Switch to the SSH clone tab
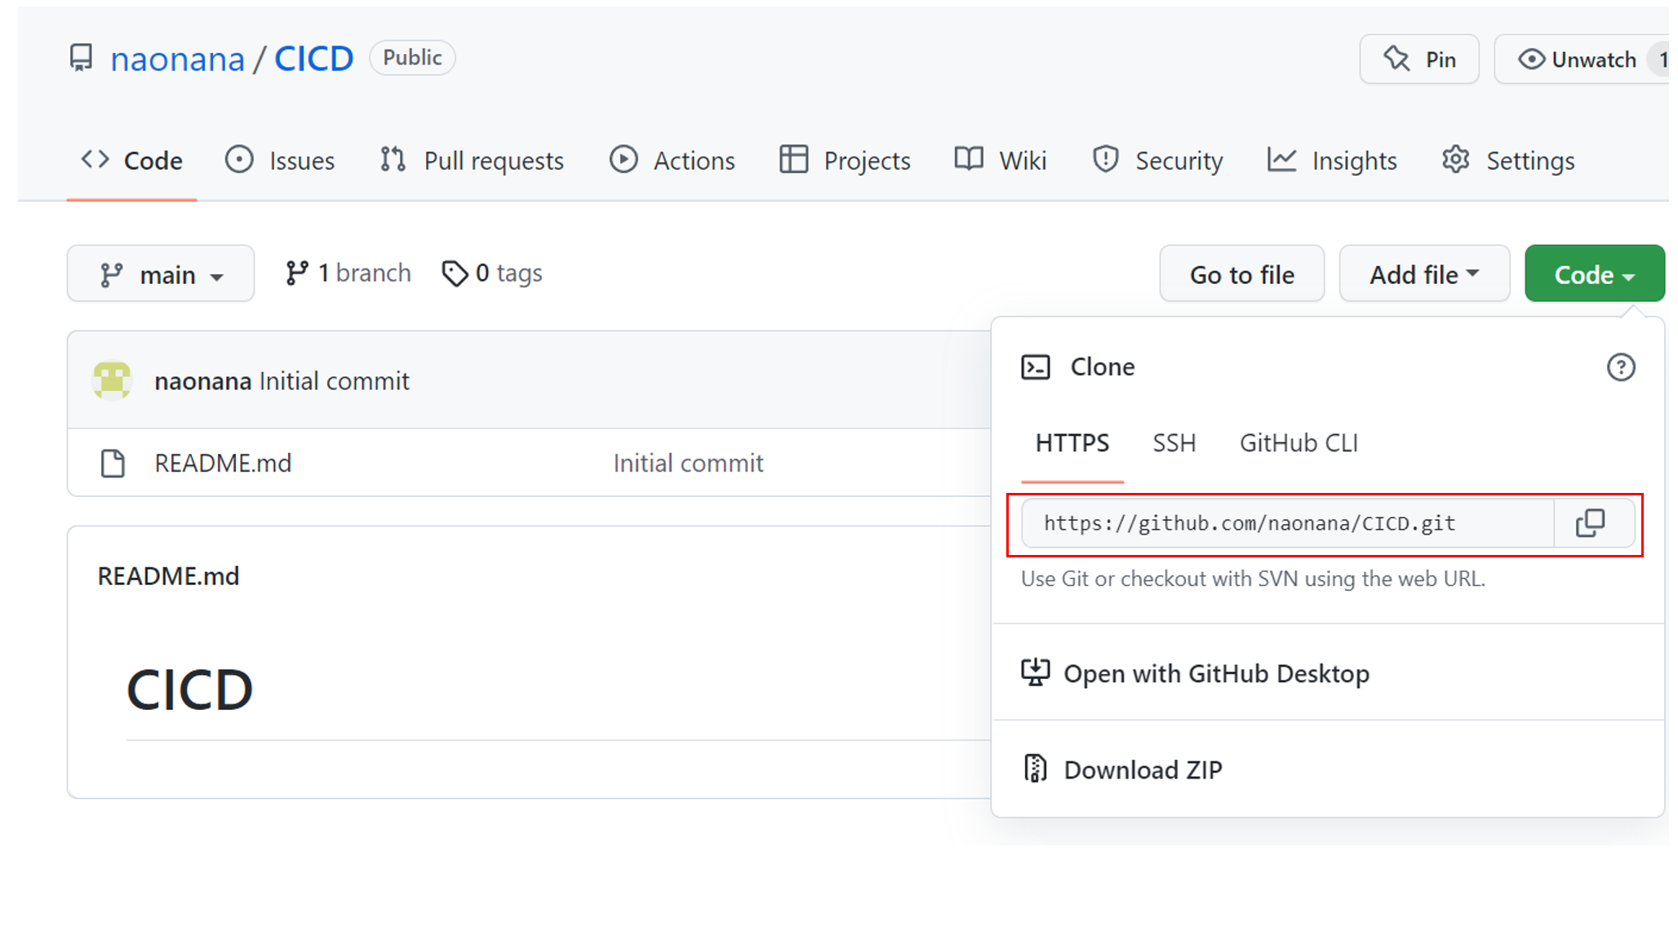1678x932 pixels. 1174,443
